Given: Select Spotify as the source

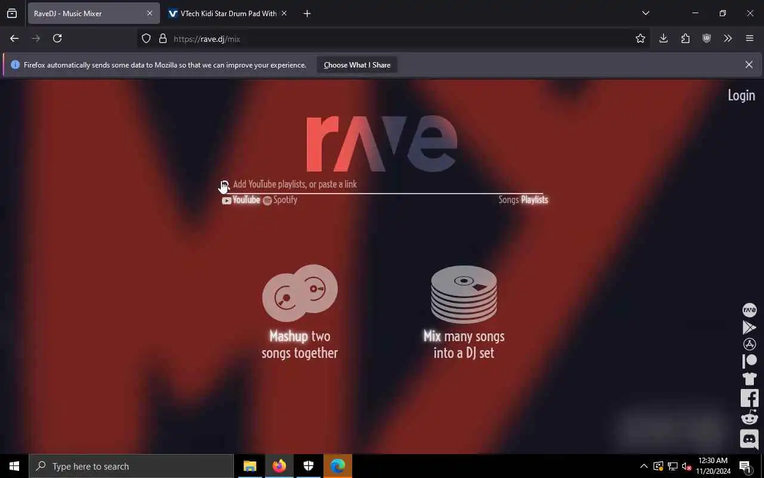Looking at the screenshot, I should click(280, 200).
